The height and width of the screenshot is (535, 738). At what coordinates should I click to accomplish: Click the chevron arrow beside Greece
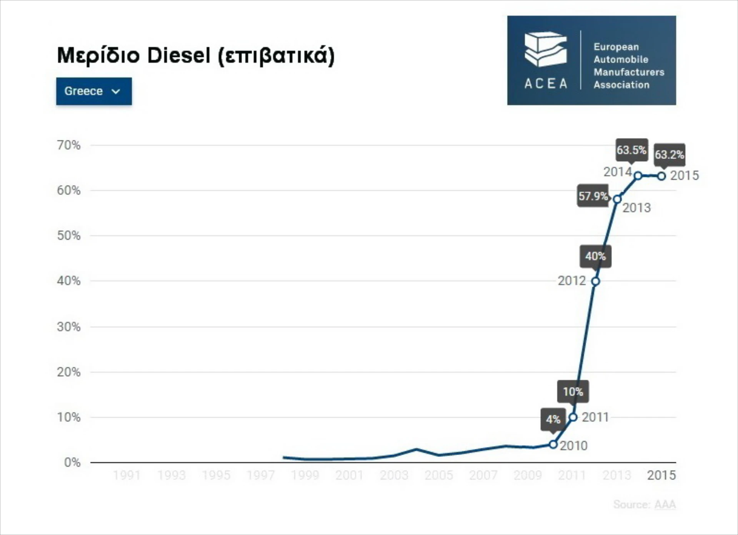pyautogui.click(x=116, y=92)
